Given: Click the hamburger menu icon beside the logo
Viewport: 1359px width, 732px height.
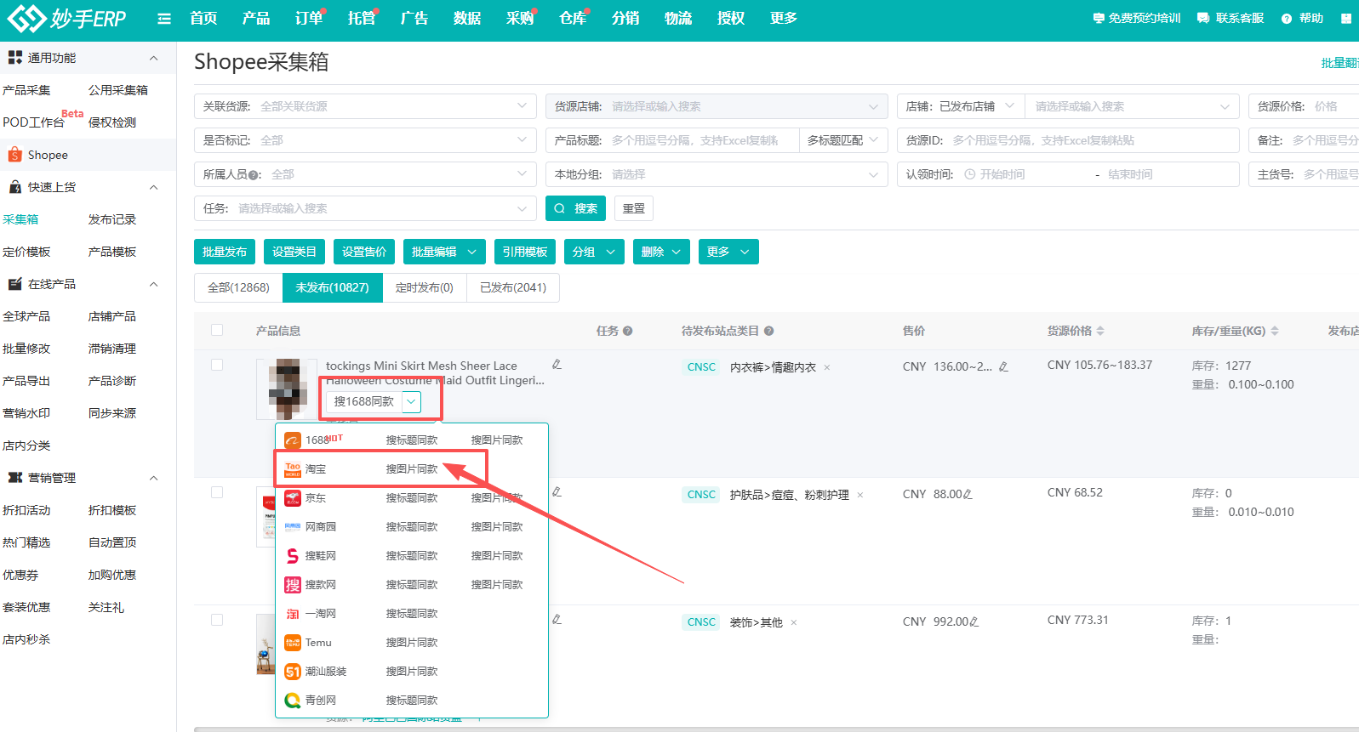Looking at the screenshot, I should click(x=164, y=19).
